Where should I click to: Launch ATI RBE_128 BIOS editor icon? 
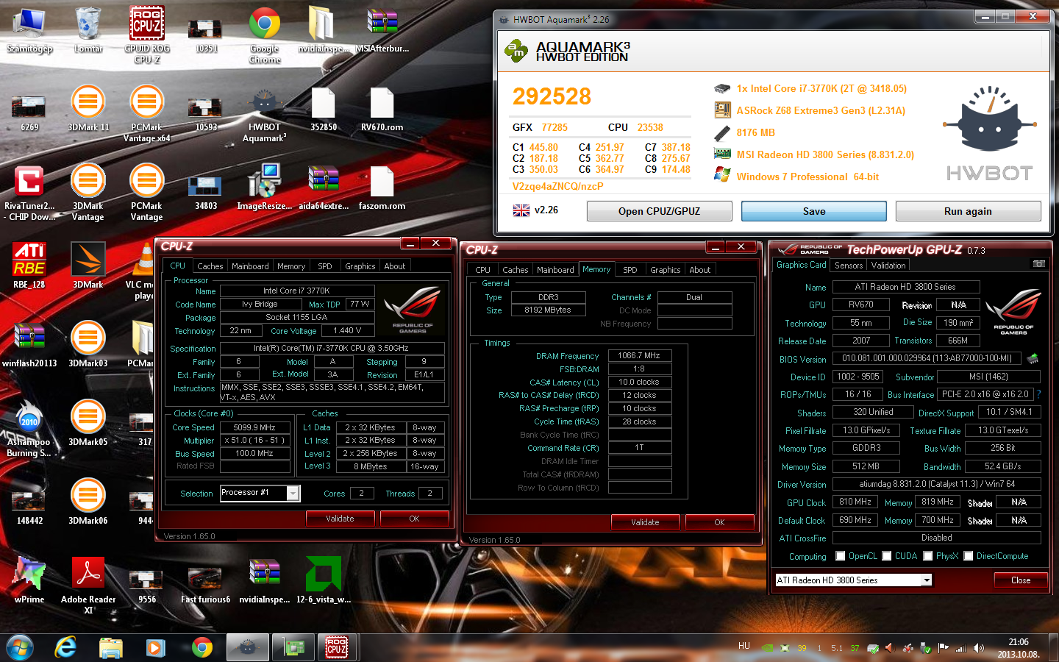coord(29,266)
